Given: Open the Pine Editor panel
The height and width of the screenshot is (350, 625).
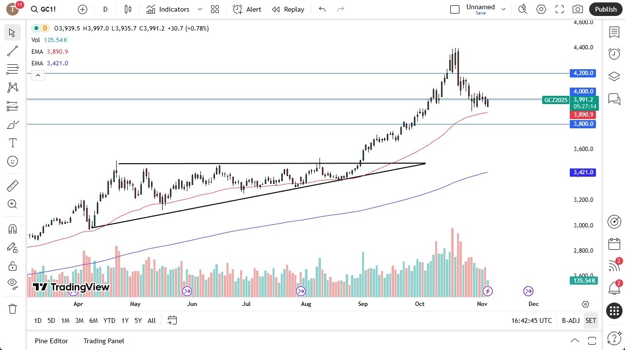Looking at the screenshot, I should (51, 341).
